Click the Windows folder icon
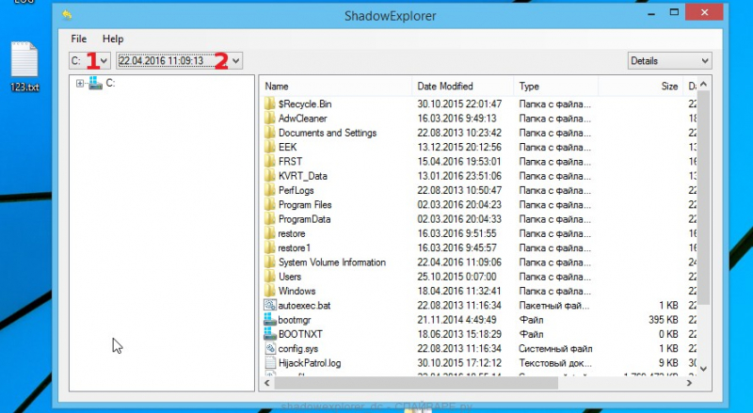753x413 pixels. point(270,291)
